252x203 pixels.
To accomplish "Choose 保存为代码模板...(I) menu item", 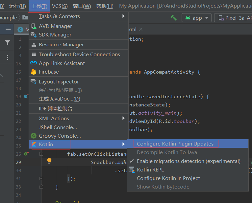I will click(78, 90).
